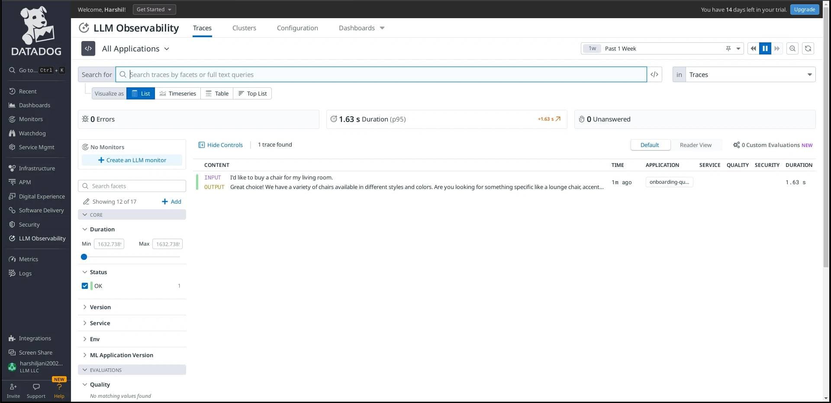831x403 pixels.
Task: Switch to the Clusters tab
Action: click(x=244, y=28)
